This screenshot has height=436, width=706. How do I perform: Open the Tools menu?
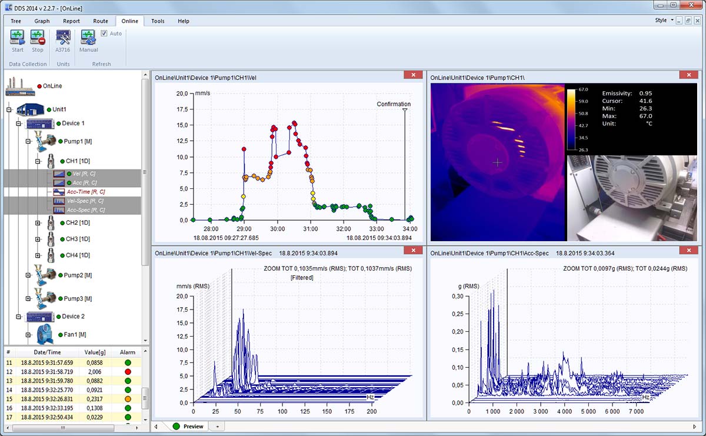(157, 21)
